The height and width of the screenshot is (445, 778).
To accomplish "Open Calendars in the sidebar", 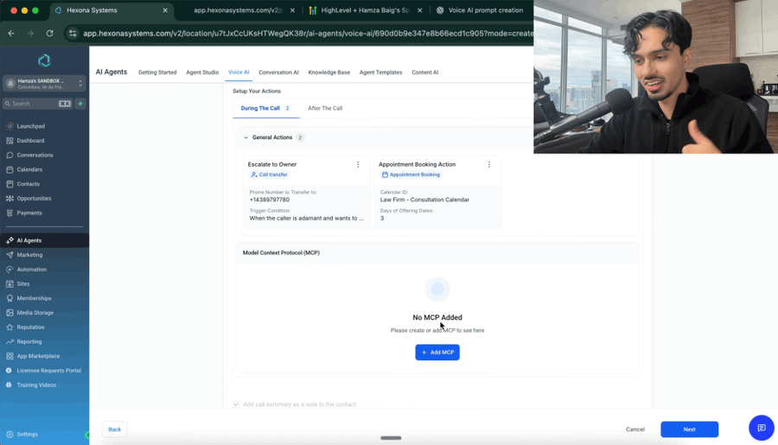I will [x=29, y=169].
